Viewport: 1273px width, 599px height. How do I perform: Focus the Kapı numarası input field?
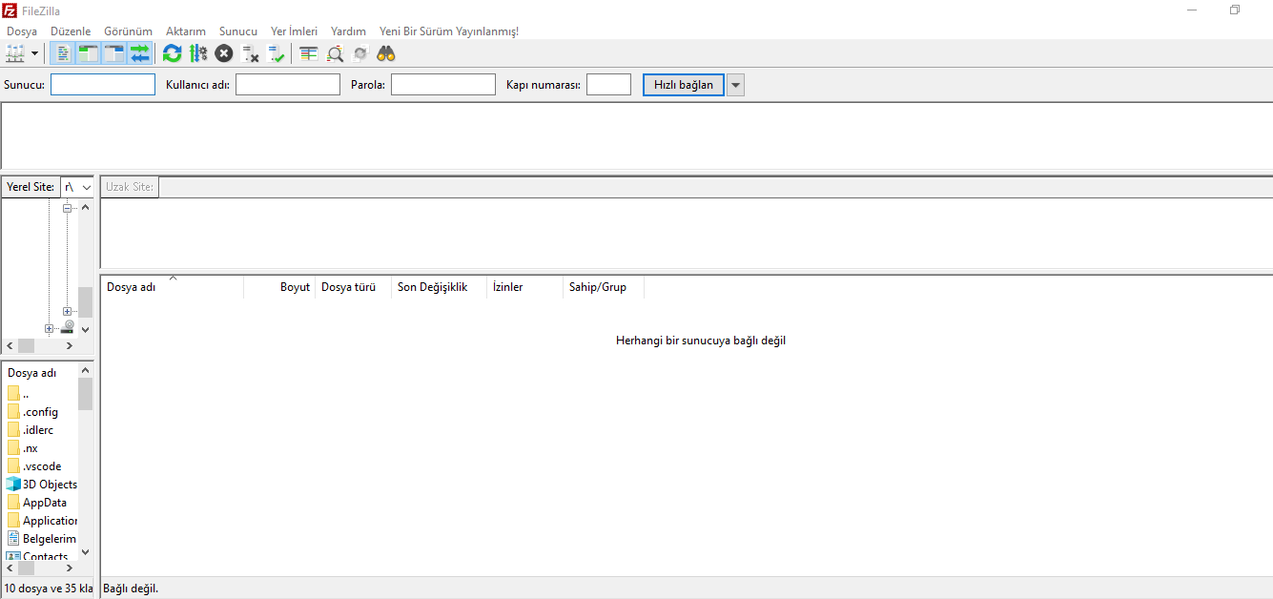tap(608, 85)
